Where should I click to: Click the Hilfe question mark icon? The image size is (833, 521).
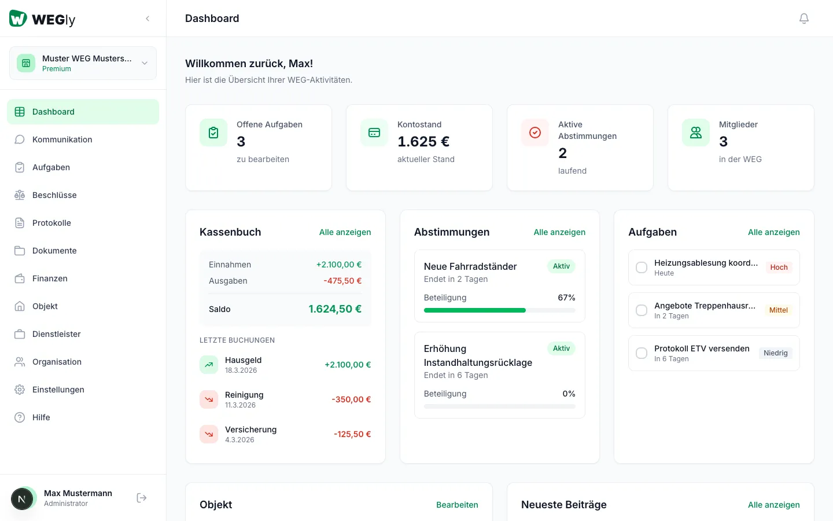20,417
